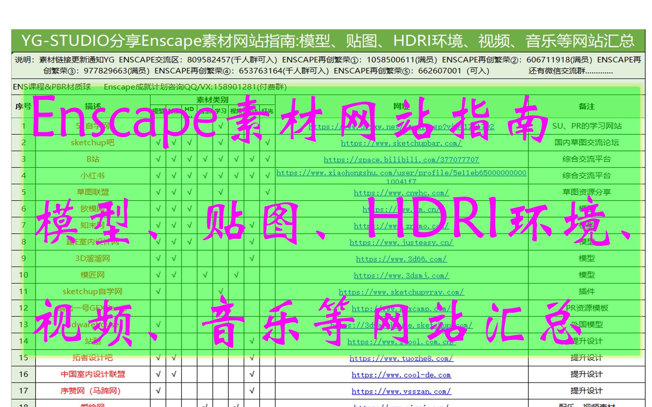
Task: Select the sketchup吧 description cell
Action: (x=93, y=143)
